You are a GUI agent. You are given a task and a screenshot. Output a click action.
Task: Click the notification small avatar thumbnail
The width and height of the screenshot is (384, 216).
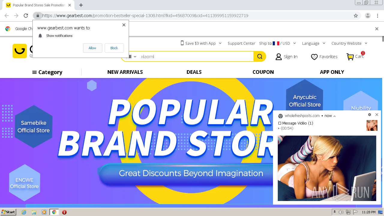click(x=372, y=125)
